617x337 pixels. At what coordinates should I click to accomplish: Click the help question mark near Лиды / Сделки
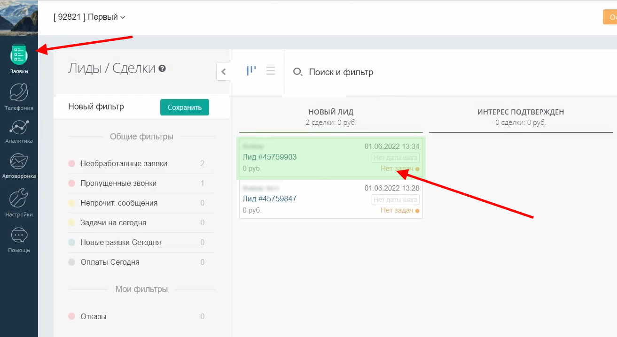point(162,69)
